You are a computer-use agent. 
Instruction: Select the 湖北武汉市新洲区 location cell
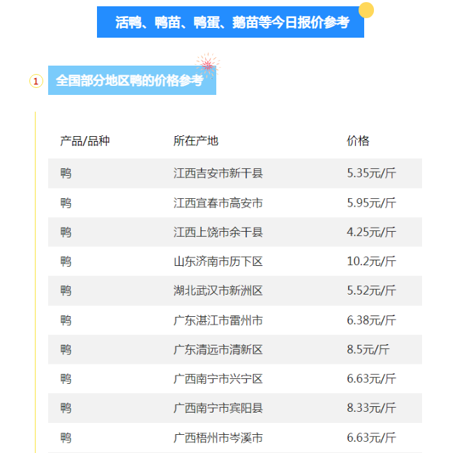[x=218, y=291]
